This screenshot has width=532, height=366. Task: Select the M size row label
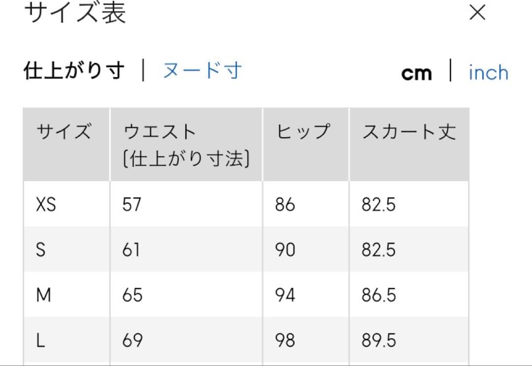[43, 295]
